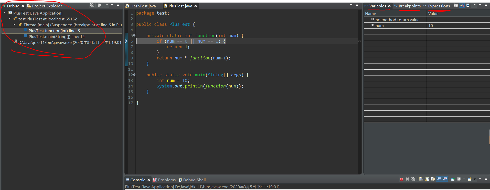Viewport: 490px width, 190px height.
Task: Toggle Show Console When Standard Error Changes
Action: (445, 179)
